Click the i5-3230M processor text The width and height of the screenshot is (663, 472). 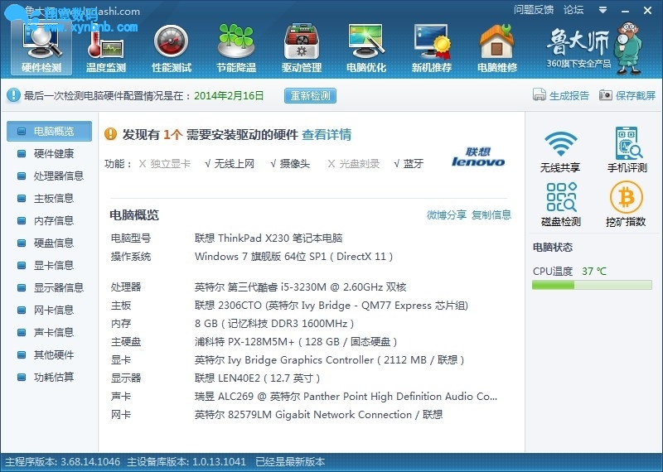301,287
